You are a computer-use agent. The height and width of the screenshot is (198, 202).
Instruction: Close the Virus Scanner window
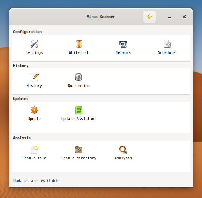click(x=184, y=17)
